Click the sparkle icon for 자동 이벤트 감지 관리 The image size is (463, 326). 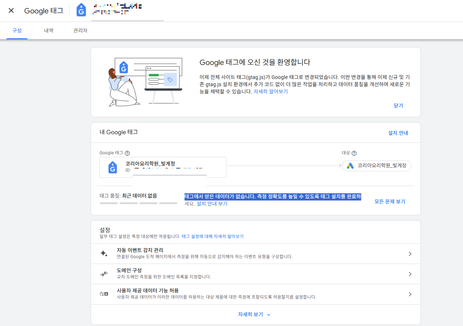click(x=104, y=254)
